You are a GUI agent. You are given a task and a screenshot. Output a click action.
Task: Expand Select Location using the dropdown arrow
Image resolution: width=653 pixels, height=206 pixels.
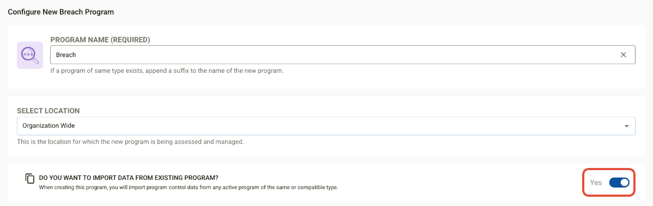tap(627, 126)
